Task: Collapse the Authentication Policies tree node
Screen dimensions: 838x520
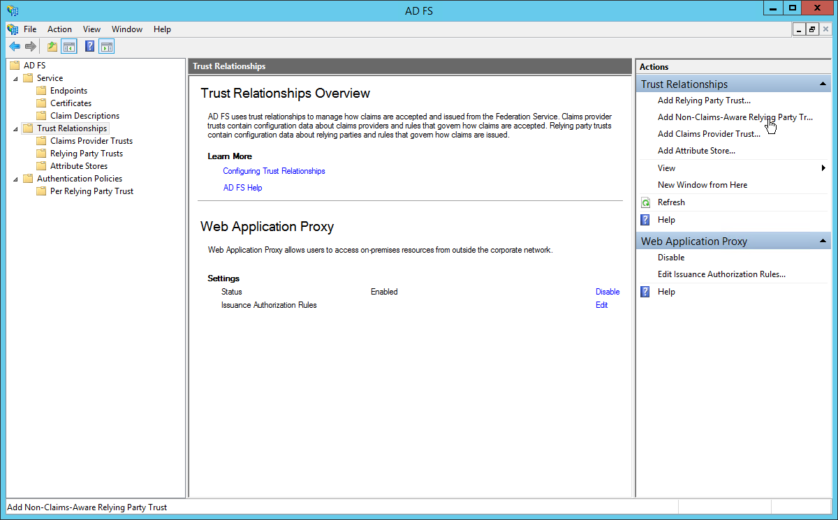Action: click(x=15, y=179)
